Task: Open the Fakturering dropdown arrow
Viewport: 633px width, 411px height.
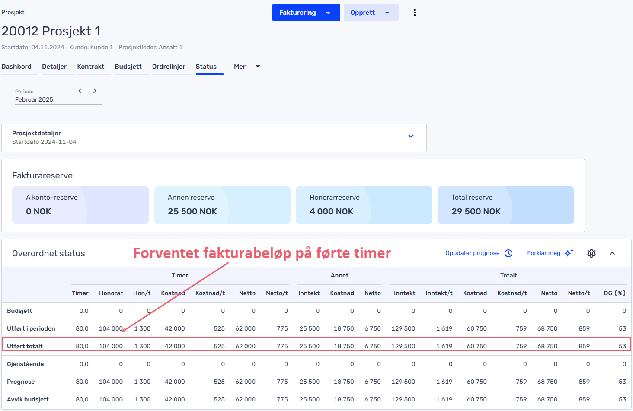Action: click(328, 13)
